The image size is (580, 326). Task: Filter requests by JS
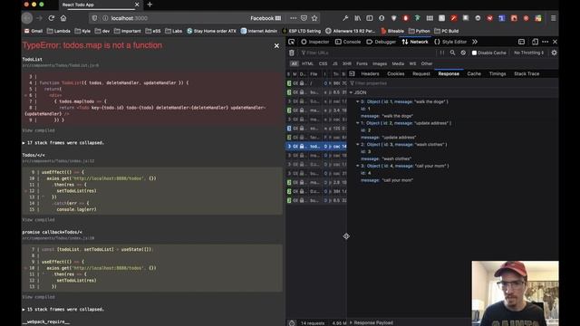click(x=334, y=63)
